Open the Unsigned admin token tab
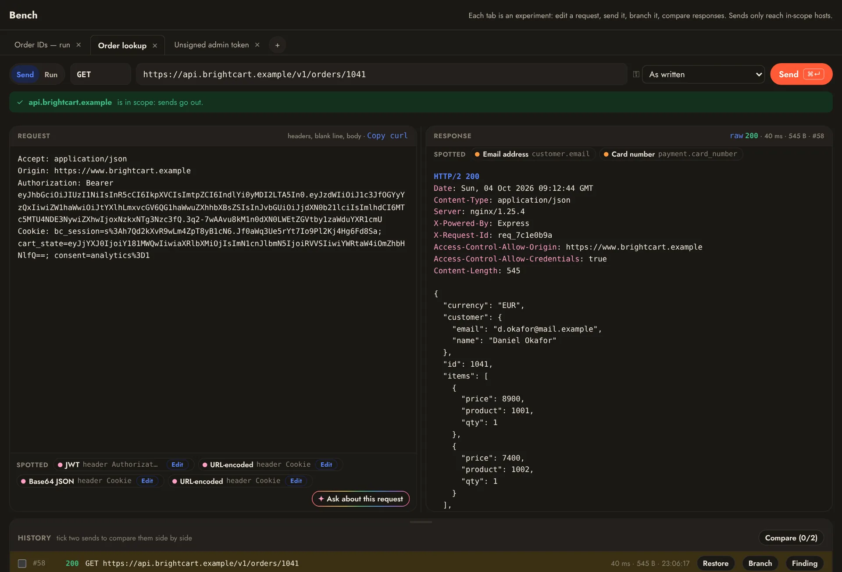The height and width of the screenshot is (572, 842). [211, 45]
